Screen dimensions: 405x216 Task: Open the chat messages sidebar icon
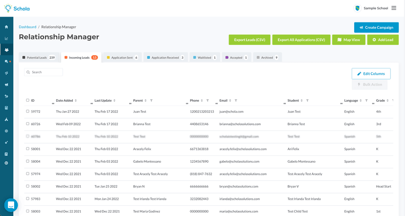click(6, 62)
